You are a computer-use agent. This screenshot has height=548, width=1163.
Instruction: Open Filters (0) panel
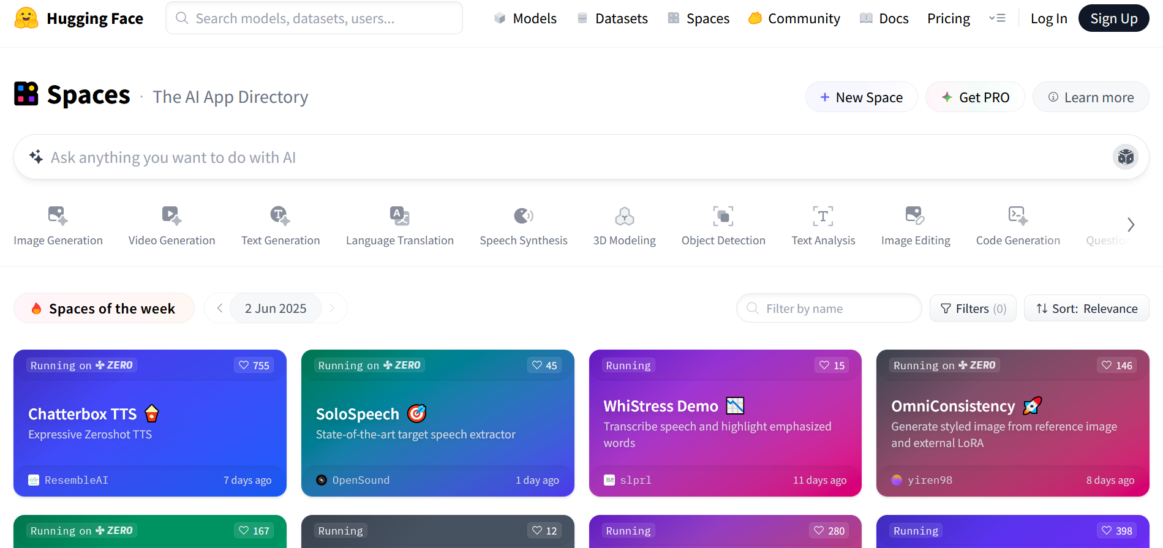point(973,309)
